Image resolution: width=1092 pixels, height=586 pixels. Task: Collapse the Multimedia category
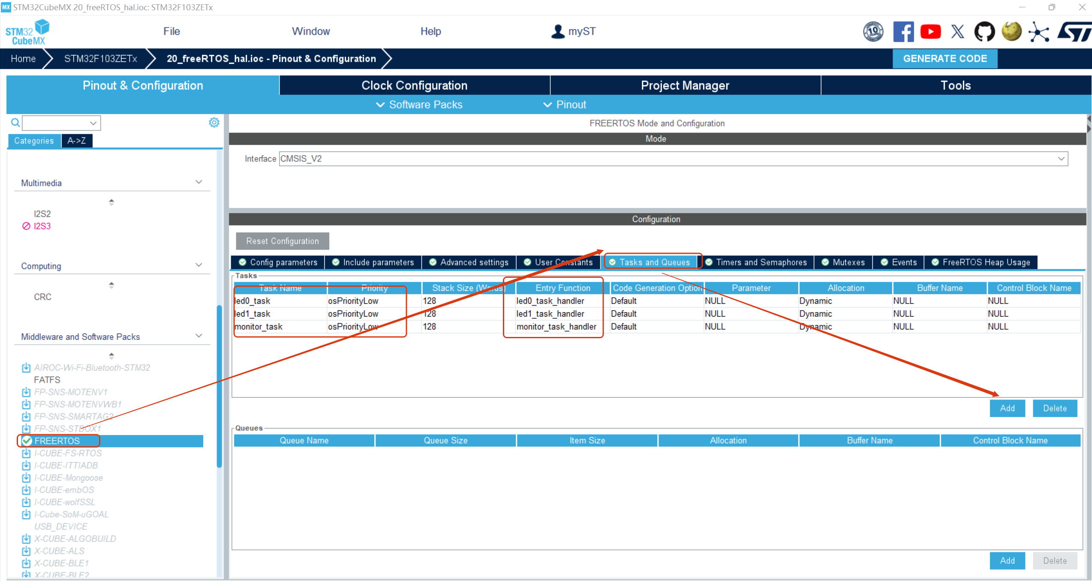(199, 182)
